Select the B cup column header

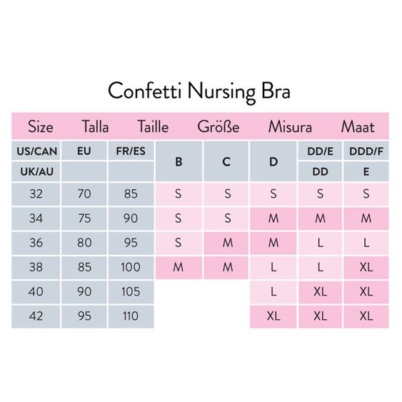click(179, 161)
